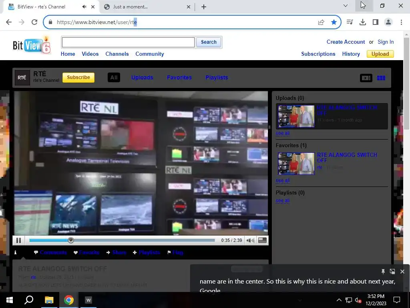This screenshot has width=410, height=308.
Task: Click see all under Uploads
Action: coord(282,133)
